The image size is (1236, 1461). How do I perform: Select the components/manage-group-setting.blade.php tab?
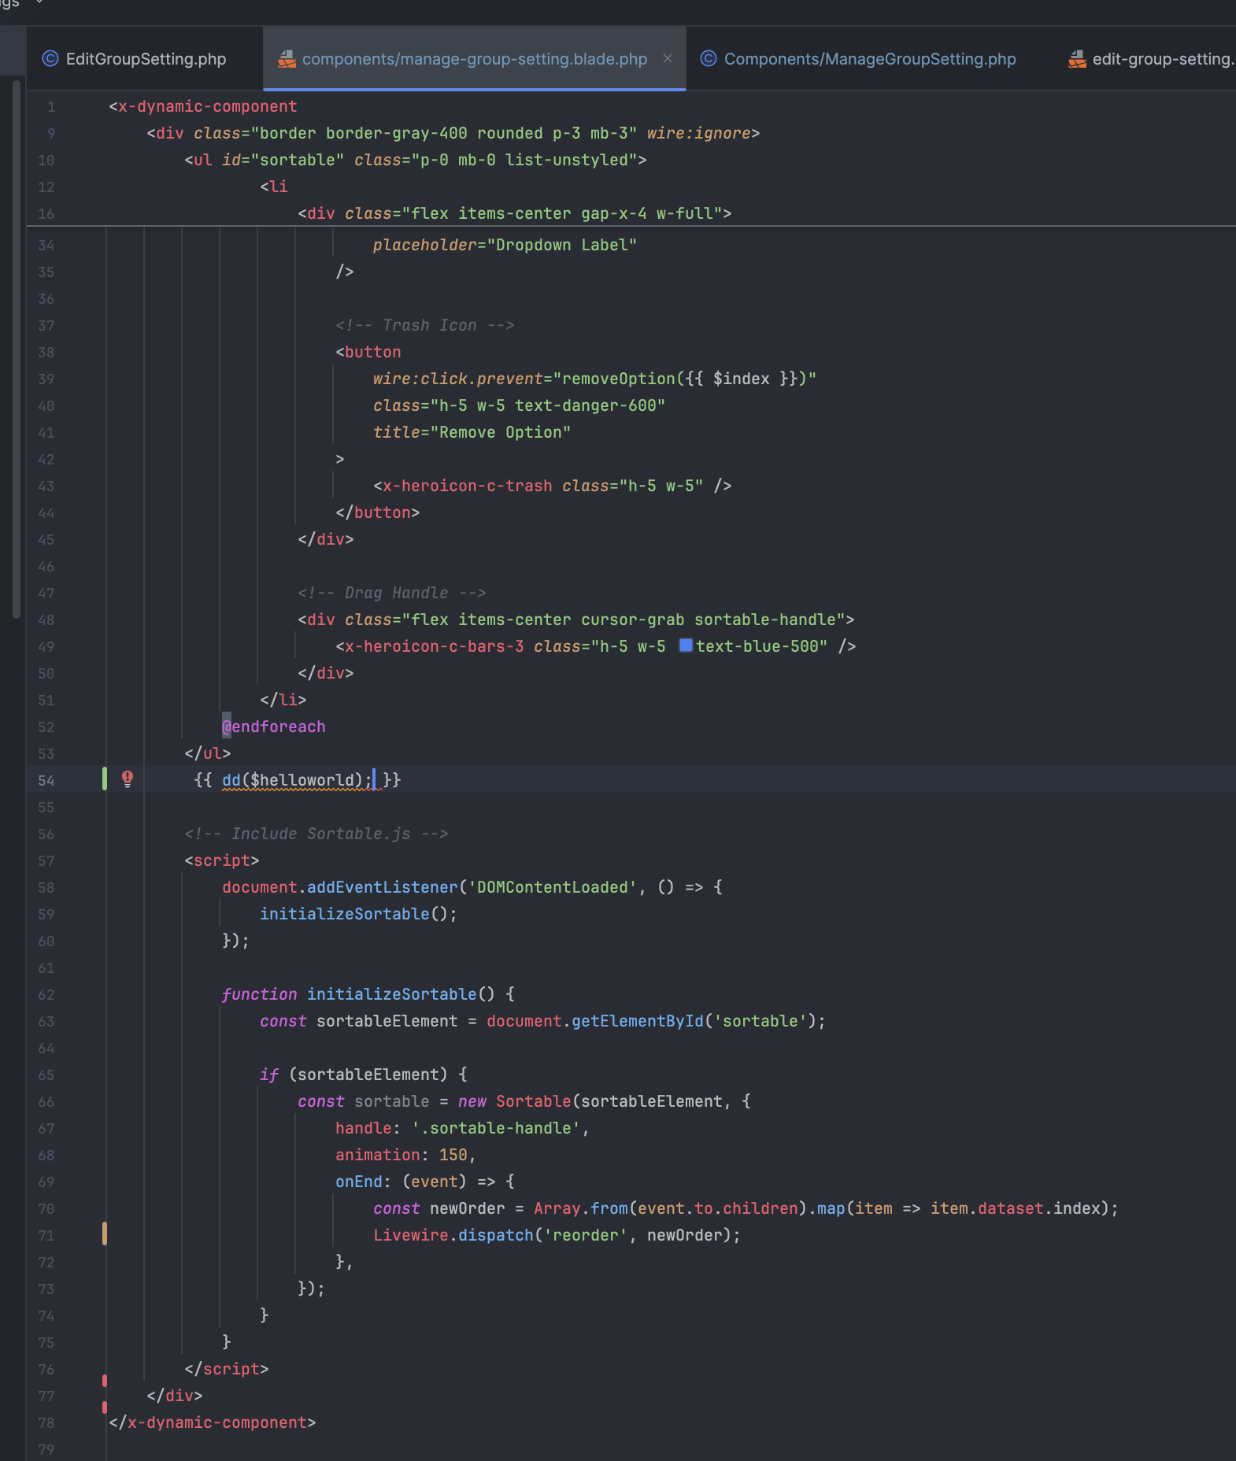[x=474, y=59]
